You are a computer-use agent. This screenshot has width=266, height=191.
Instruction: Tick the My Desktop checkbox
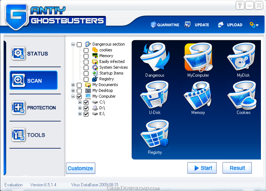[79, 91]
